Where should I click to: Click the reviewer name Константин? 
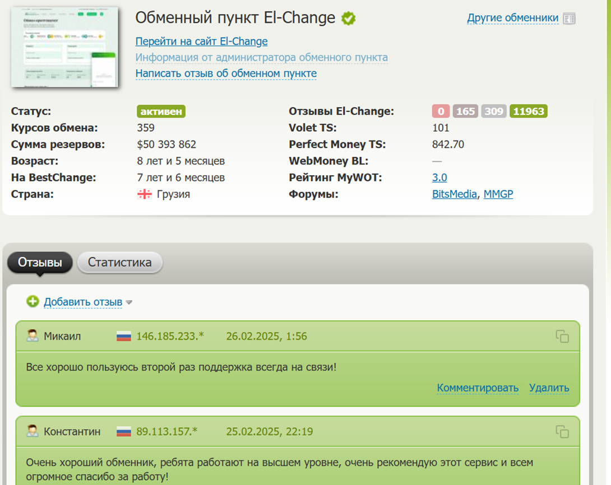[x=72, y=432]
